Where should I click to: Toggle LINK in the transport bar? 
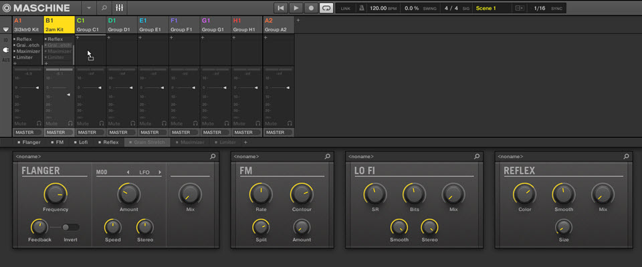[346, 8]
